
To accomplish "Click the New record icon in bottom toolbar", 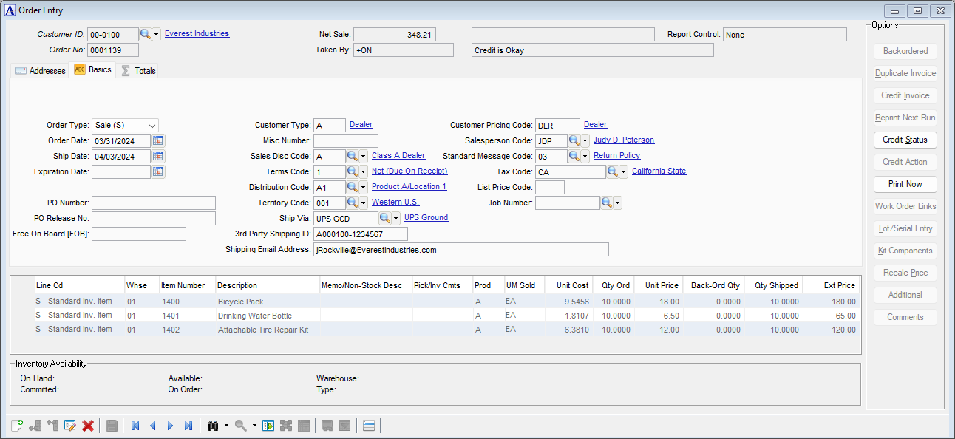I will click(x=17, y=426).
